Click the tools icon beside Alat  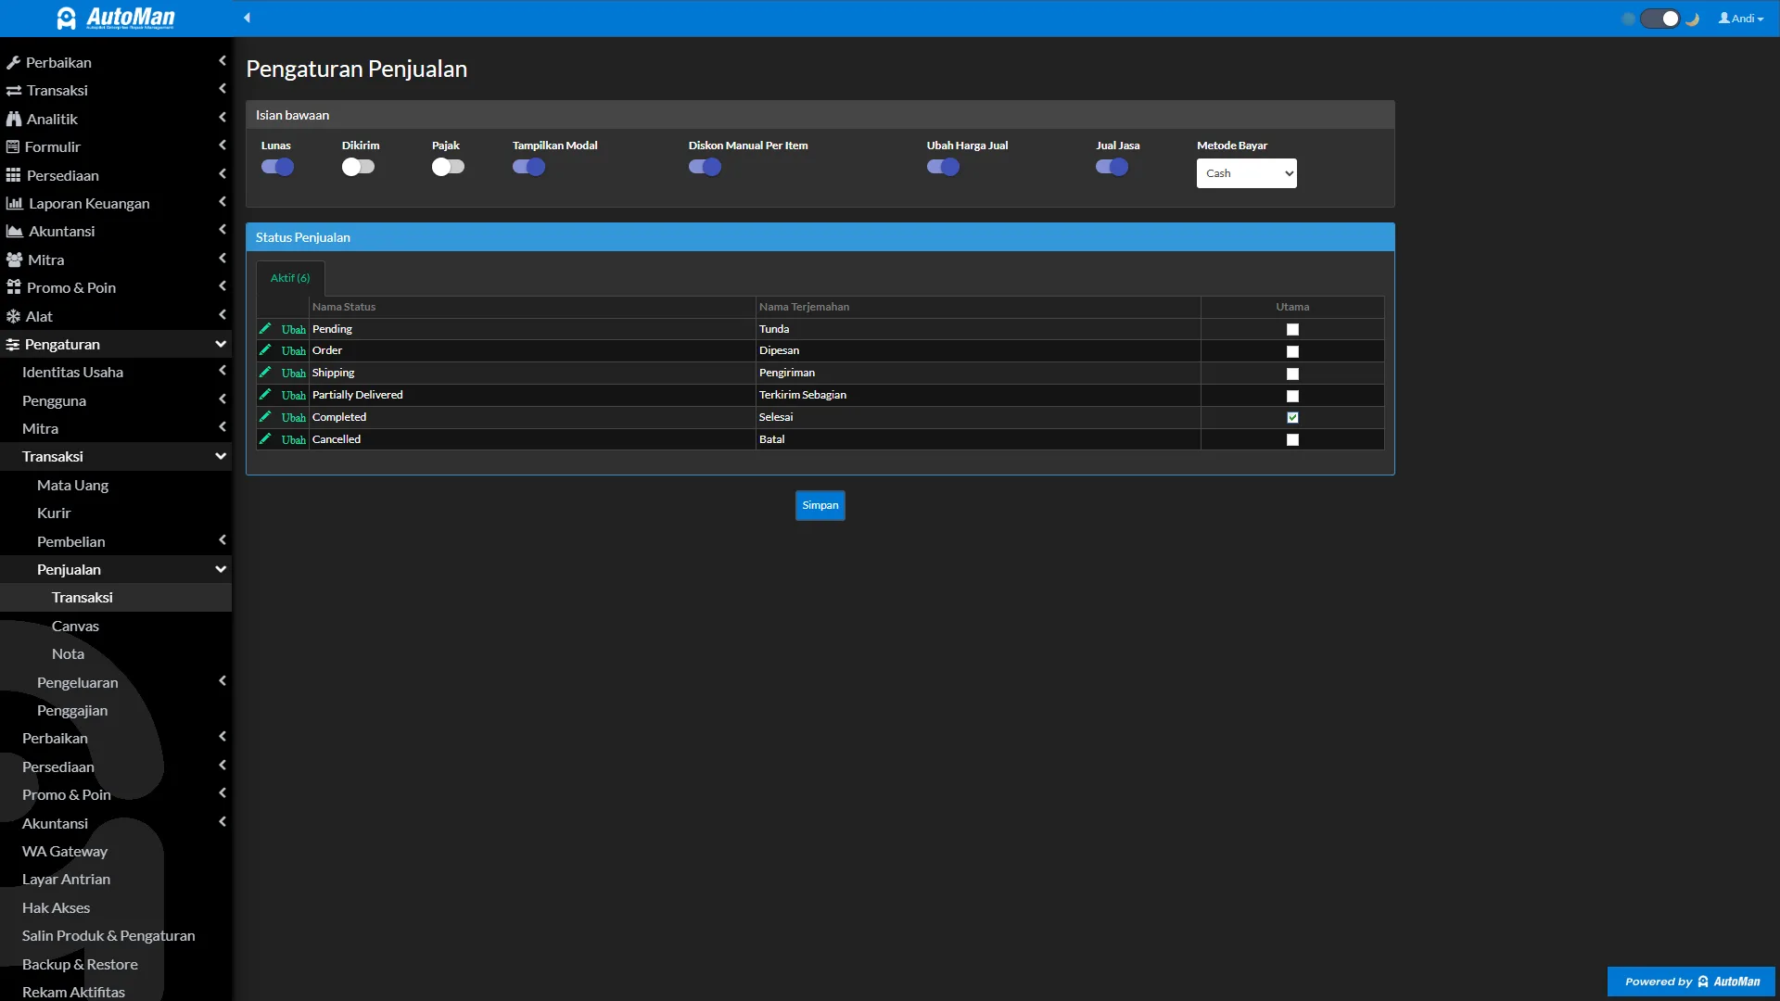click(x=13, y=316)
